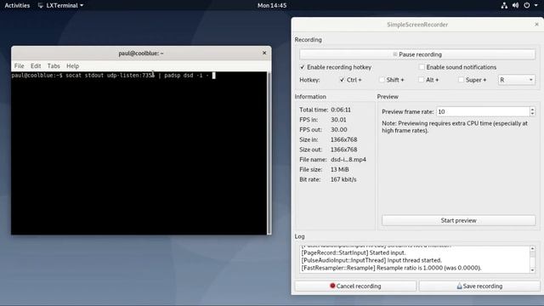544x306 pixels.
Task: Select the File size value 13 MiB
Action: (340, 170)
